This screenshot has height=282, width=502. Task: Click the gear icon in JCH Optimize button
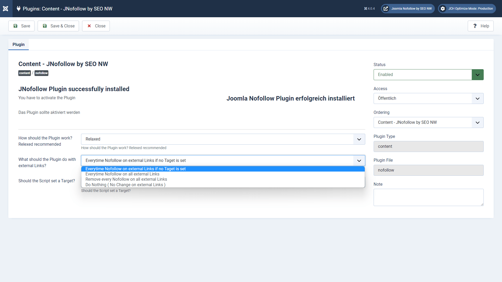(443, 9)
